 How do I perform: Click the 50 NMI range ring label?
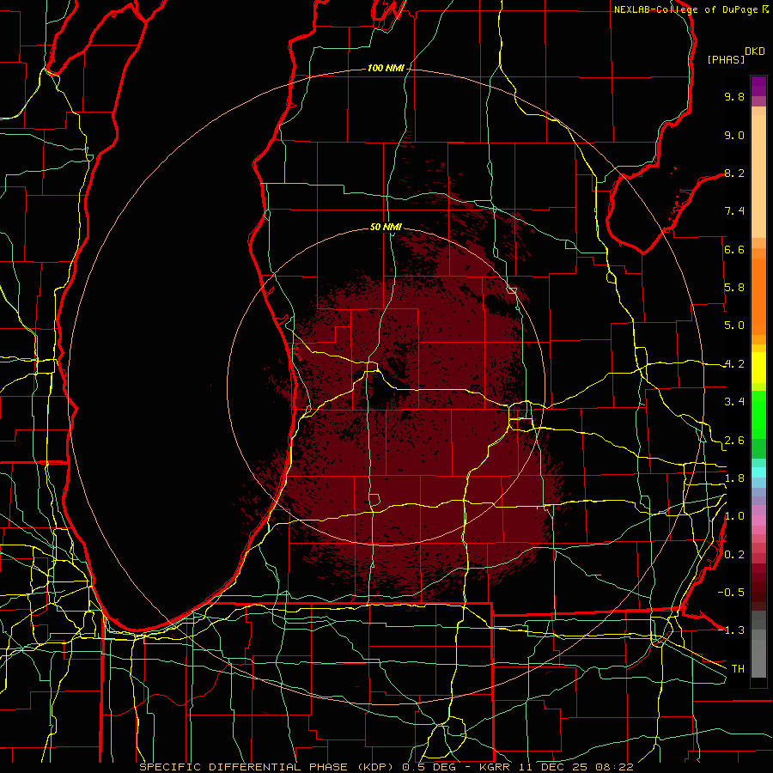pos(386,227)
